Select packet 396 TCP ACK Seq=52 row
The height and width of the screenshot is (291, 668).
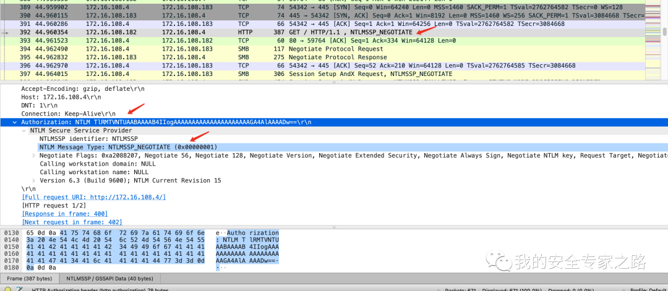pos(322,65)
